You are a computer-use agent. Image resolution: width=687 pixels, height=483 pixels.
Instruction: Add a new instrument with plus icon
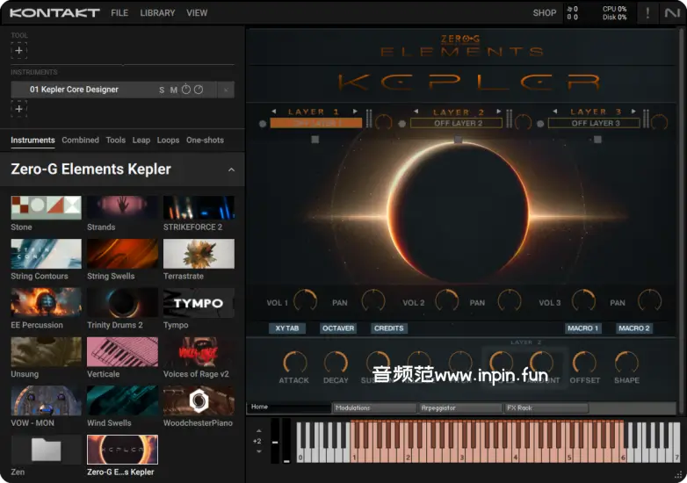click(x=19, y=109)
